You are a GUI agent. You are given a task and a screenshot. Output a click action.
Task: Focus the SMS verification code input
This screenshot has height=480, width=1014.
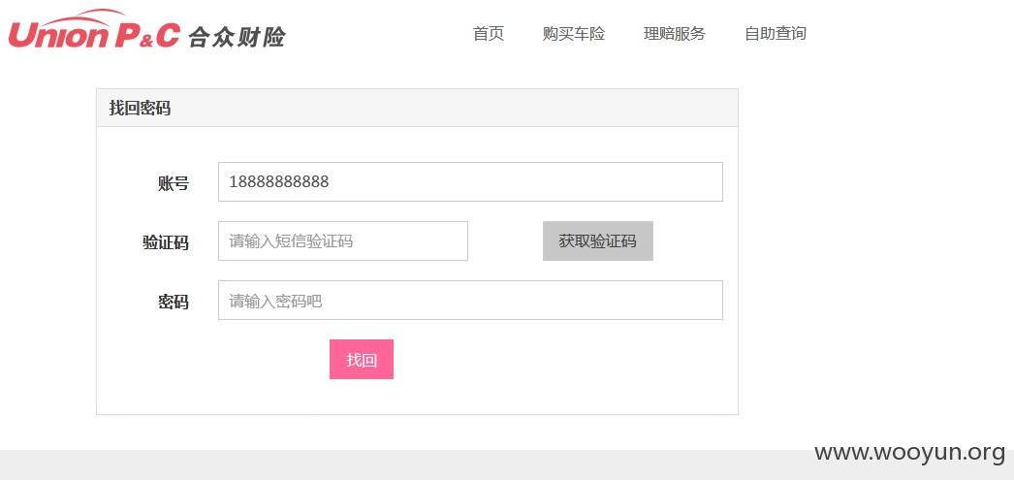(x=343, y=241)
